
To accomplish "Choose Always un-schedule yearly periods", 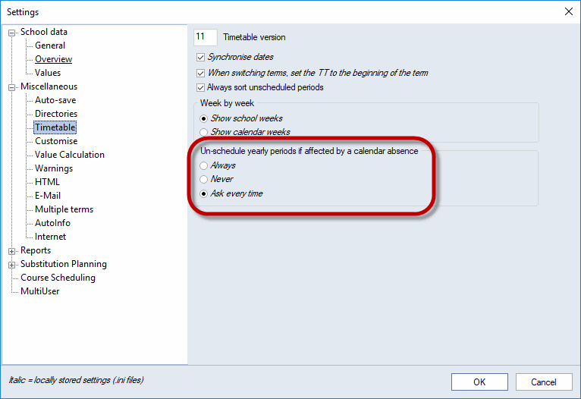I will pos(203,165).
